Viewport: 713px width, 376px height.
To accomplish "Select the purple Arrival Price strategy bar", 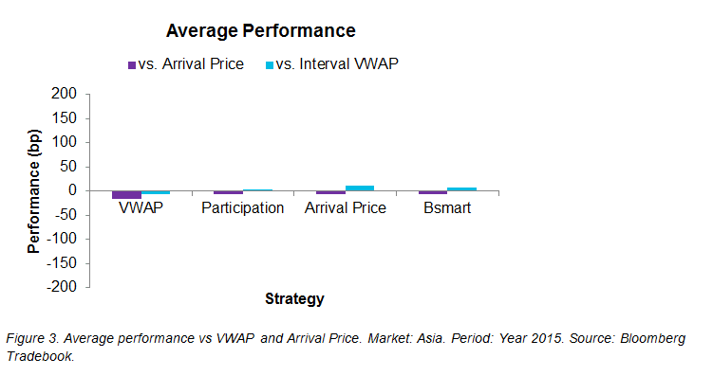I will tap(331, 192).
